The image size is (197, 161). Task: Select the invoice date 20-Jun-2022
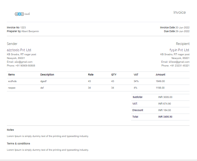coord(182,27)
